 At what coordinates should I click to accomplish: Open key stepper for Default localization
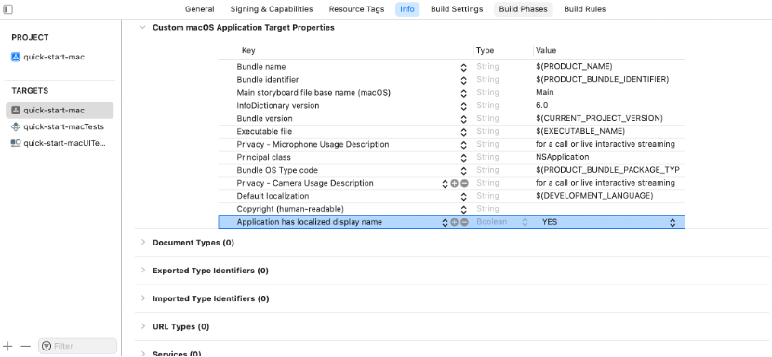pos(463,196)
